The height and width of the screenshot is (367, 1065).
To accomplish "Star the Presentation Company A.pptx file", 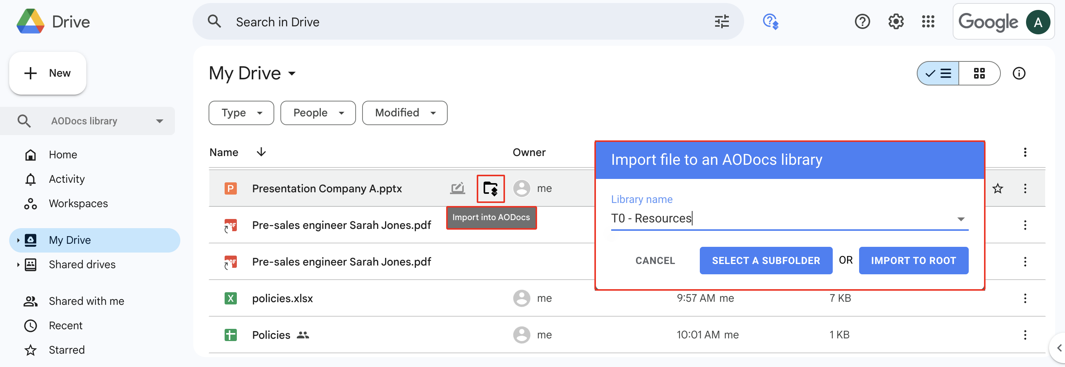I will click(998, 189).
